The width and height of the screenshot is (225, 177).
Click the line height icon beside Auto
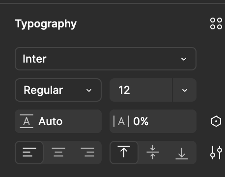pyautogui.click(x=27, y=121)
